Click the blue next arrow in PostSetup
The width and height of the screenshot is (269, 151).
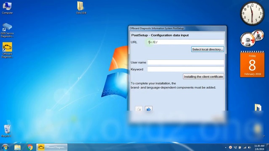click(148, 109)
